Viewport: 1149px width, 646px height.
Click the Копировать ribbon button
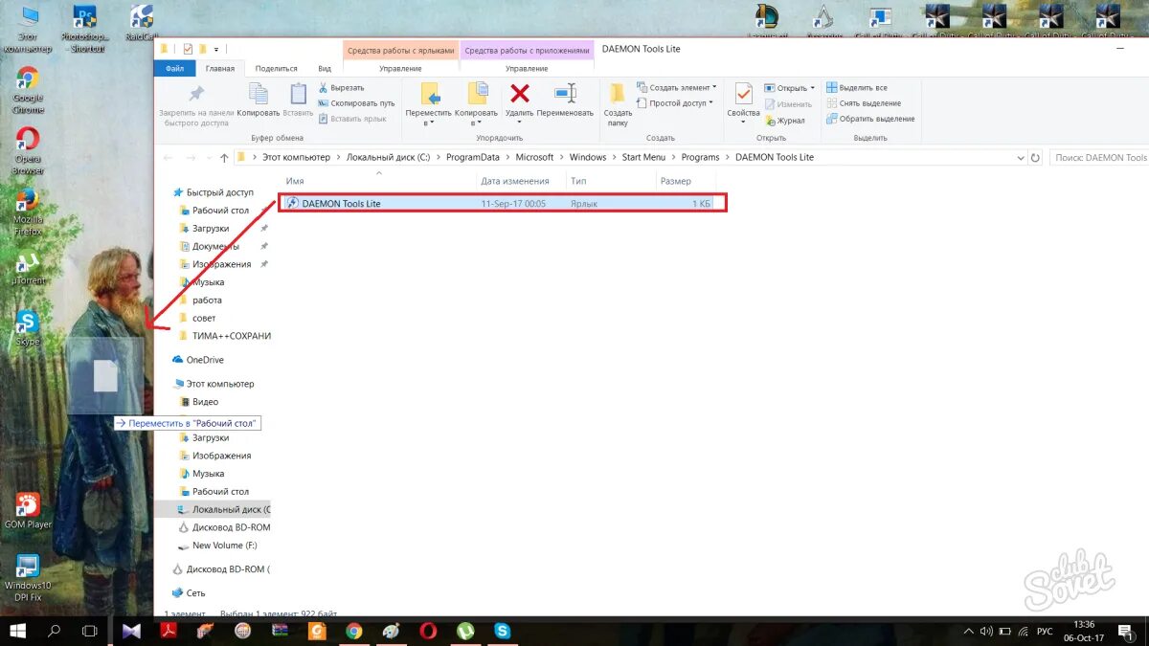point(258,100)
